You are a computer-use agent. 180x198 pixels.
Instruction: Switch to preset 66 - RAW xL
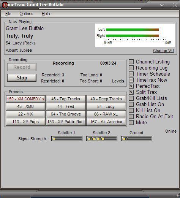(x=106, y=114)
